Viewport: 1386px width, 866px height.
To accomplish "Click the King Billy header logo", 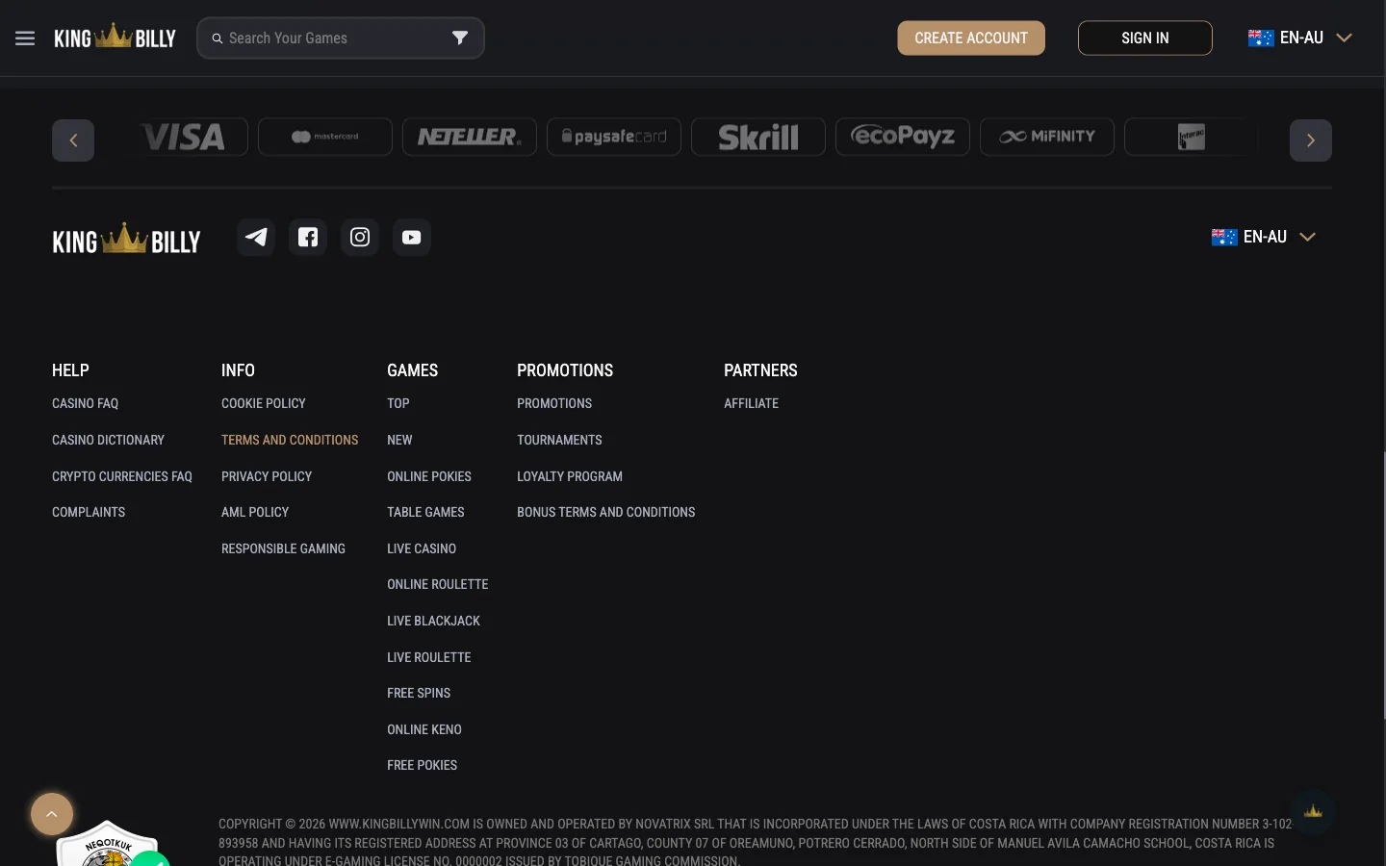I will click(x=115, y=38).
